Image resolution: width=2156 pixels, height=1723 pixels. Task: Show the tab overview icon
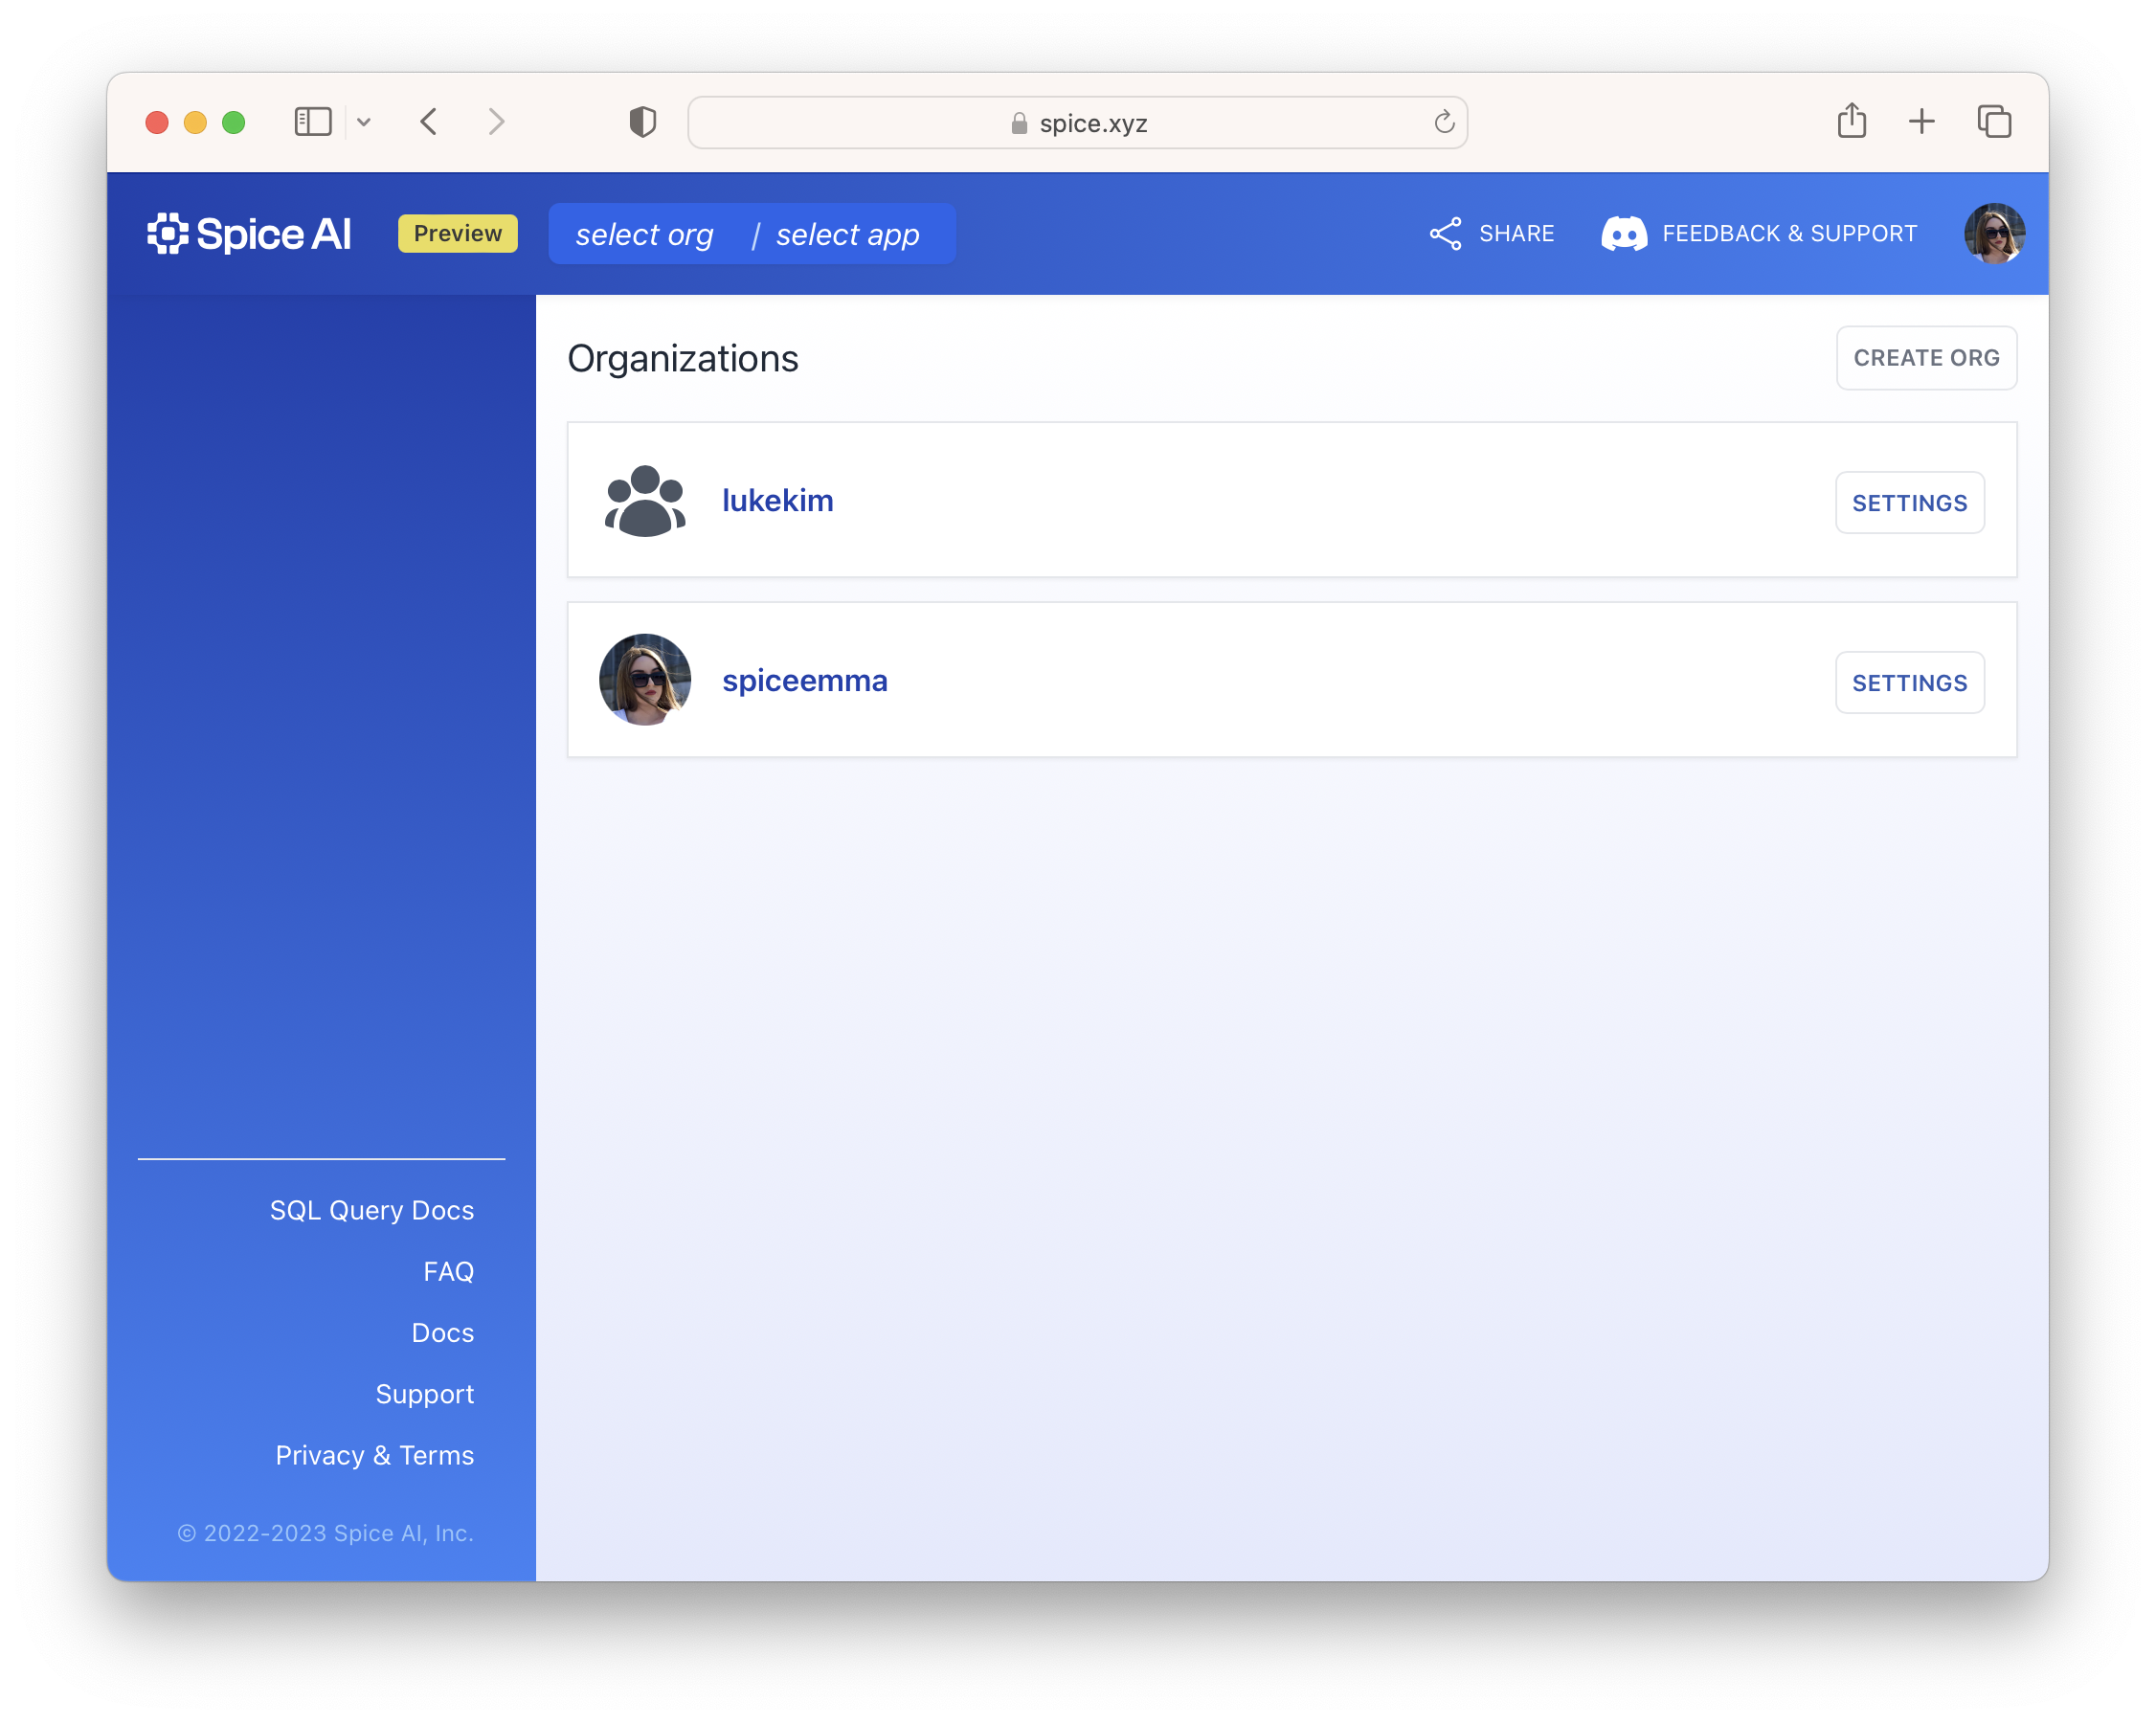tap(1994, 122)
